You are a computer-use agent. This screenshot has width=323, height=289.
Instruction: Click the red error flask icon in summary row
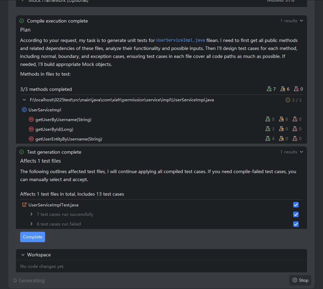pyautogui.click(x=296, y=89)
